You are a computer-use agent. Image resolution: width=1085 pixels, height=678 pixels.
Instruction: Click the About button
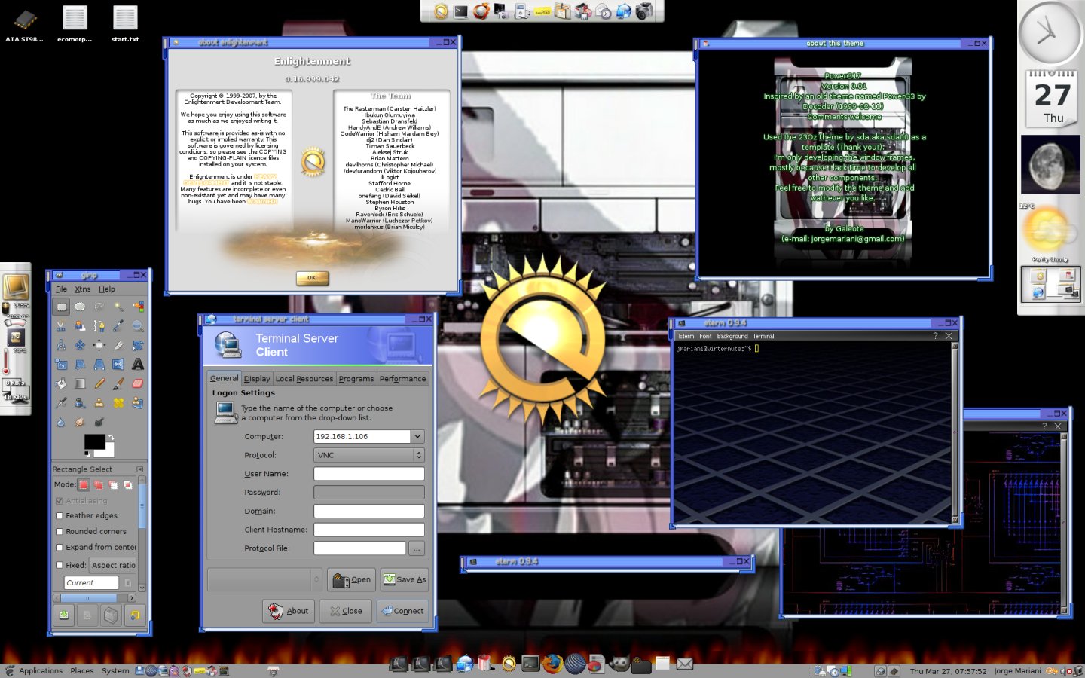coord(289,611)
